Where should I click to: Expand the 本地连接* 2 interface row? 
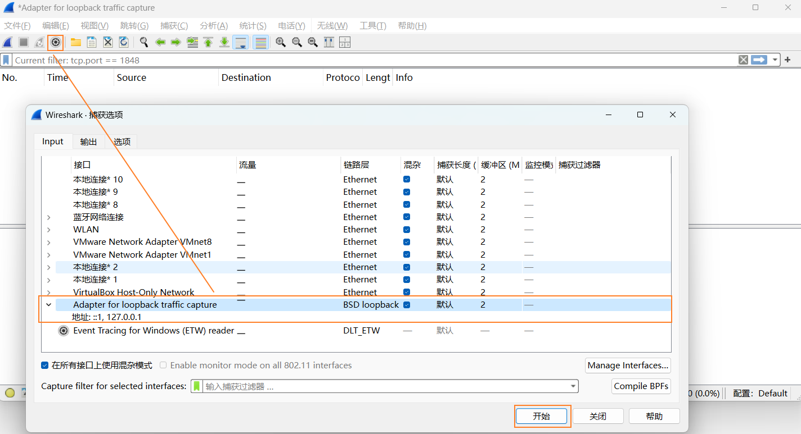(49, 267)
